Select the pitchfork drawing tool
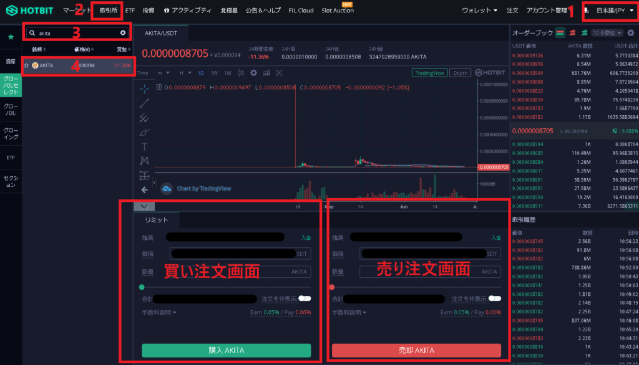This screenshot has height=365, width=639. pyautogui.click(x=144, y=118)
